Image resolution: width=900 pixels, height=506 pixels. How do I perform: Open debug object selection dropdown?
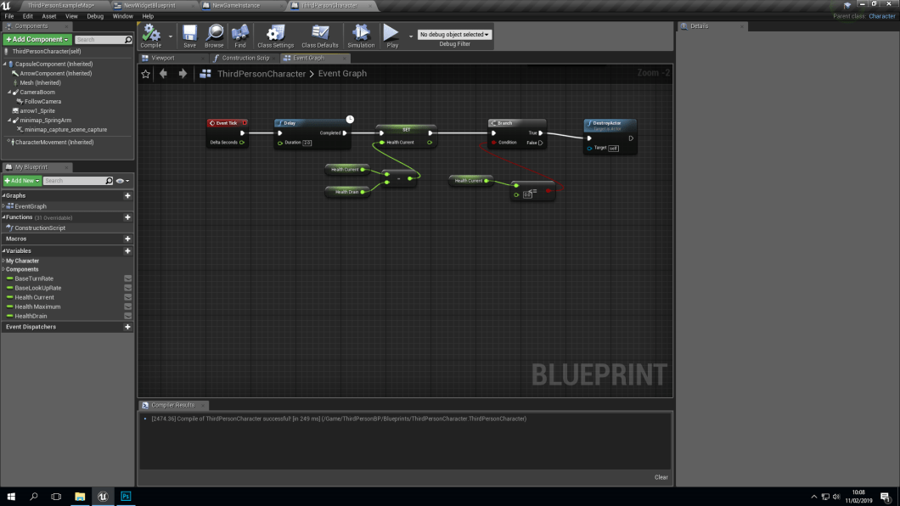[x=454, y=35]
